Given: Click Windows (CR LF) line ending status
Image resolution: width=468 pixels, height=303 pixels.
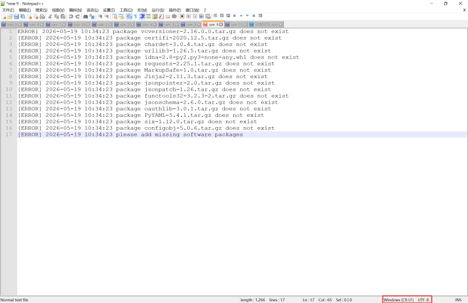Looking at the screenshot, I should click(x=399, y=300).
